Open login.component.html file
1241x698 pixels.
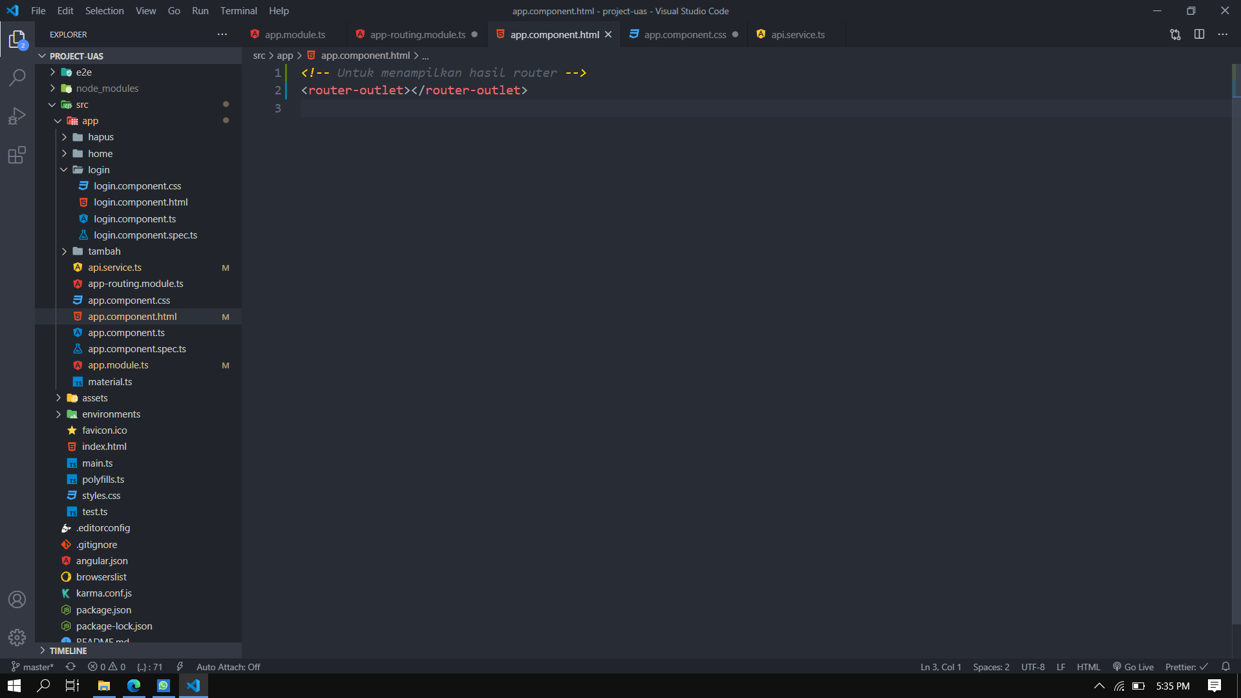[138, 202]
